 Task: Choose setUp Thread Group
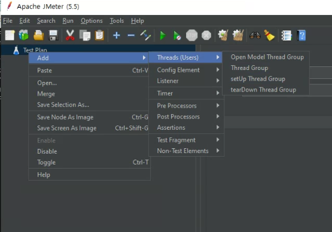(x=266, y=79)
